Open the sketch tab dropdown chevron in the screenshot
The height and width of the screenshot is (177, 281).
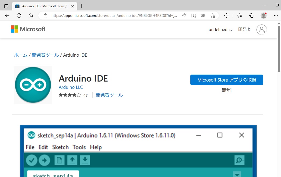[237, 174]
